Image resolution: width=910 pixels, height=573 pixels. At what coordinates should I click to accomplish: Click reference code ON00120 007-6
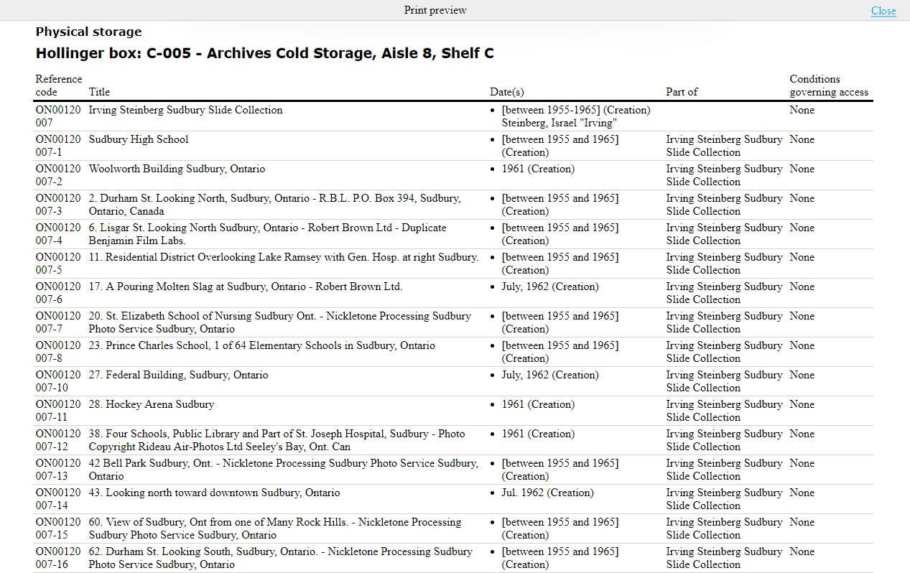pos(59,293)
